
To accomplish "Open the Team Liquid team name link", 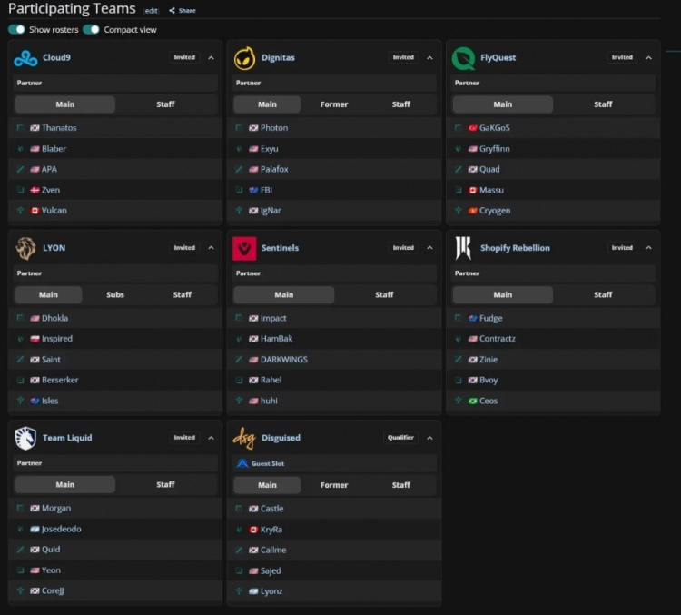I will (x=67, y=438).
